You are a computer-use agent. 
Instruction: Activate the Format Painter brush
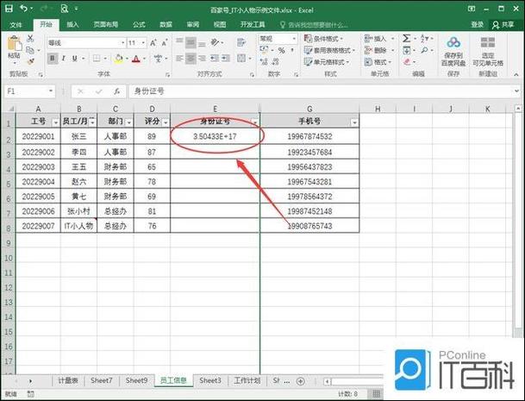(30, 61)
